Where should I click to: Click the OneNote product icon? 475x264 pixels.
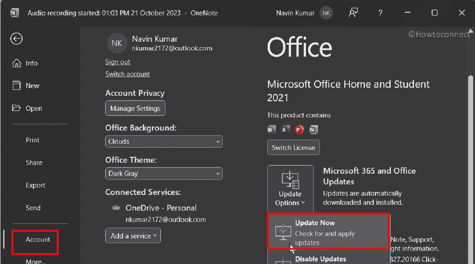pos(313,129)
